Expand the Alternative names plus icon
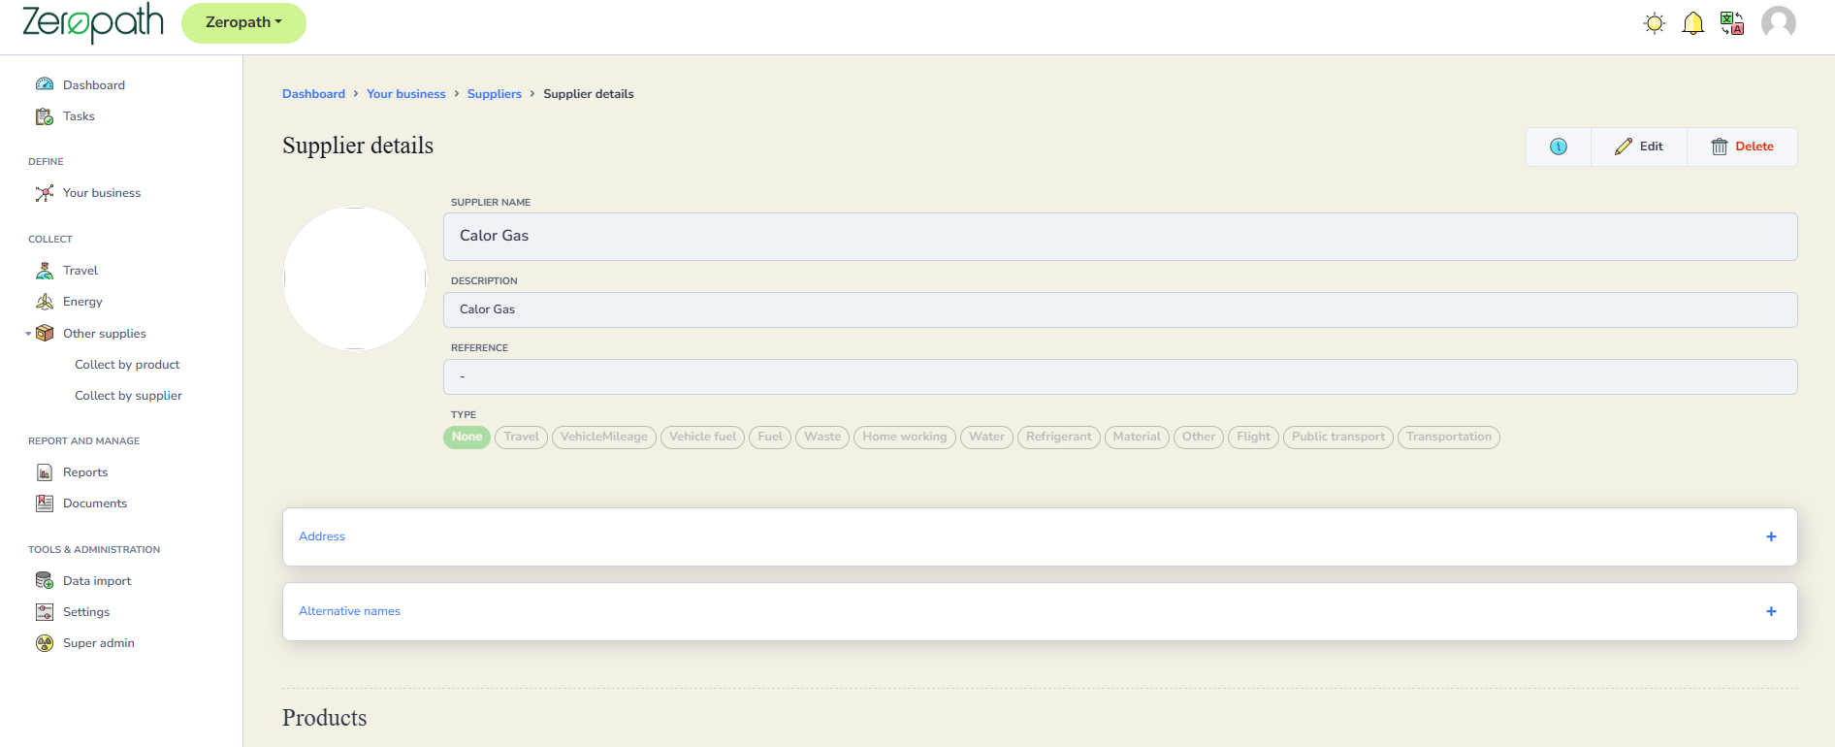 pos(1771,611)
